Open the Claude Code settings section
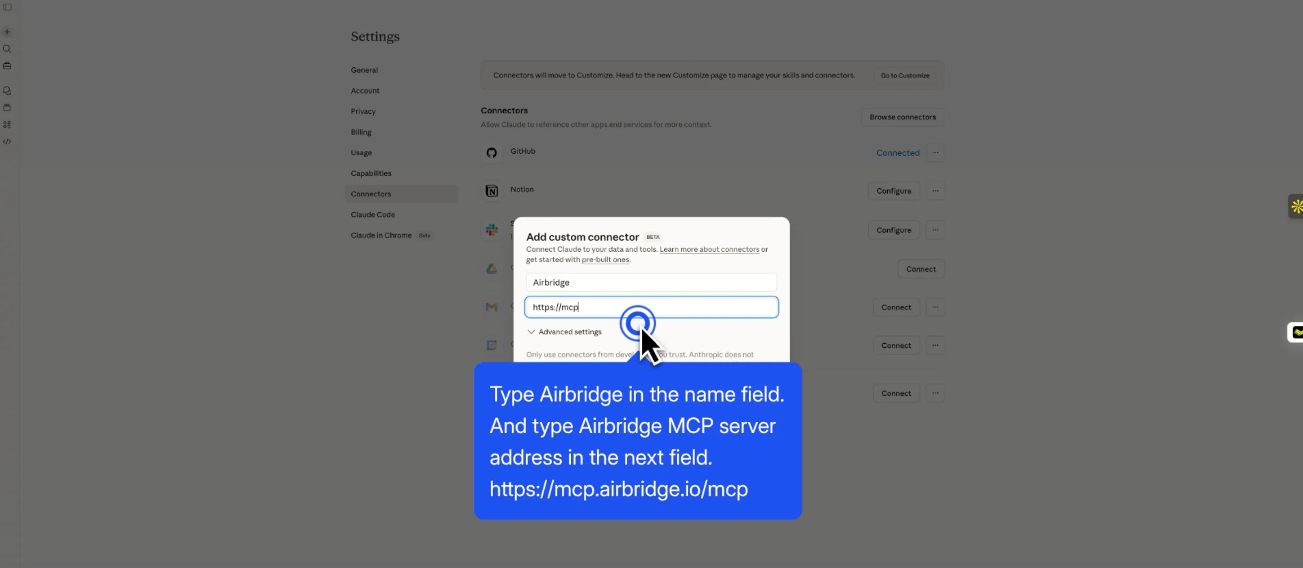 click(373, 215)
